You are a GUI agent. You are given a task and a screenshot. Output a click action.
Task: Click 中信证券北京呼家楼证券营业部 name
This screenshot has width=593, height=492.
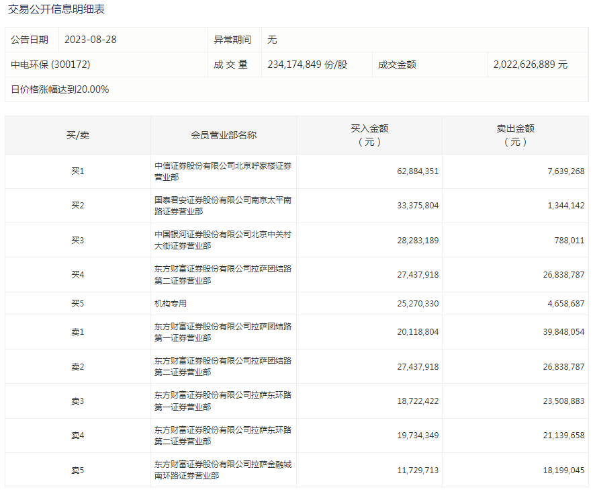223,171
